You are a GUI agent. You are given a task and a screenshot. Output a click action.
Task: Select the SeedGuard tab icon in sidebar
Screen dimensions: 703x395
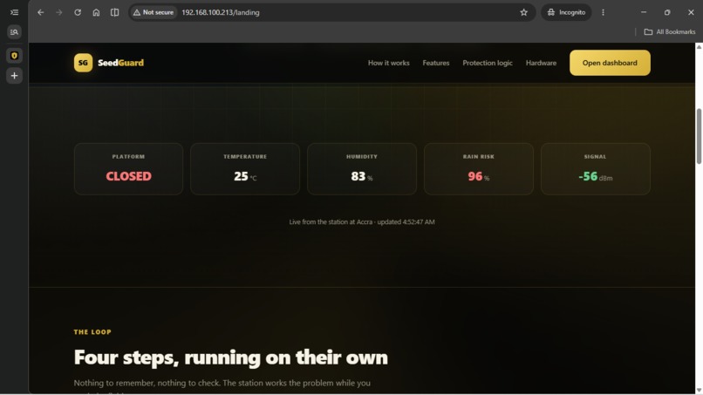[x=14, y=56]
